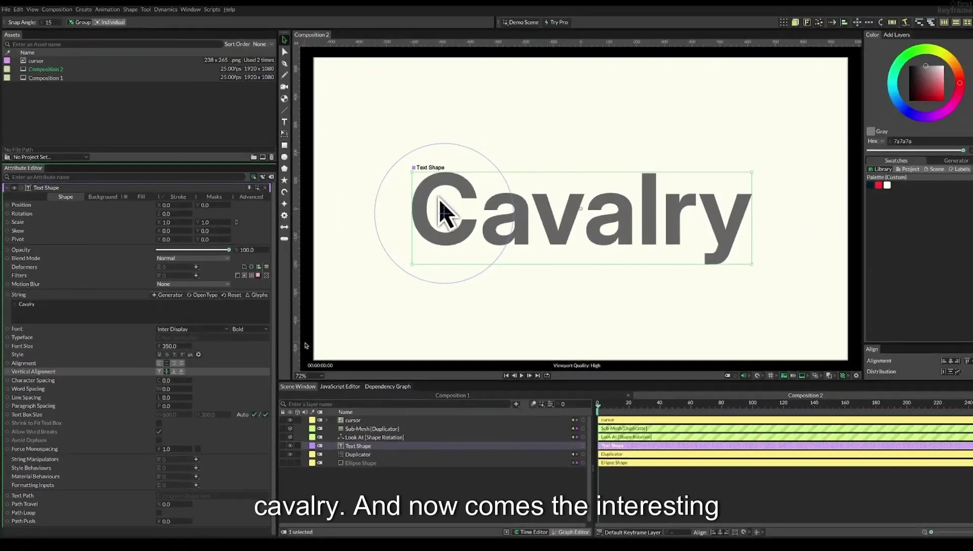Select the Arrow shape tool
Screen dimensions: 973x551
pos(284,227)
